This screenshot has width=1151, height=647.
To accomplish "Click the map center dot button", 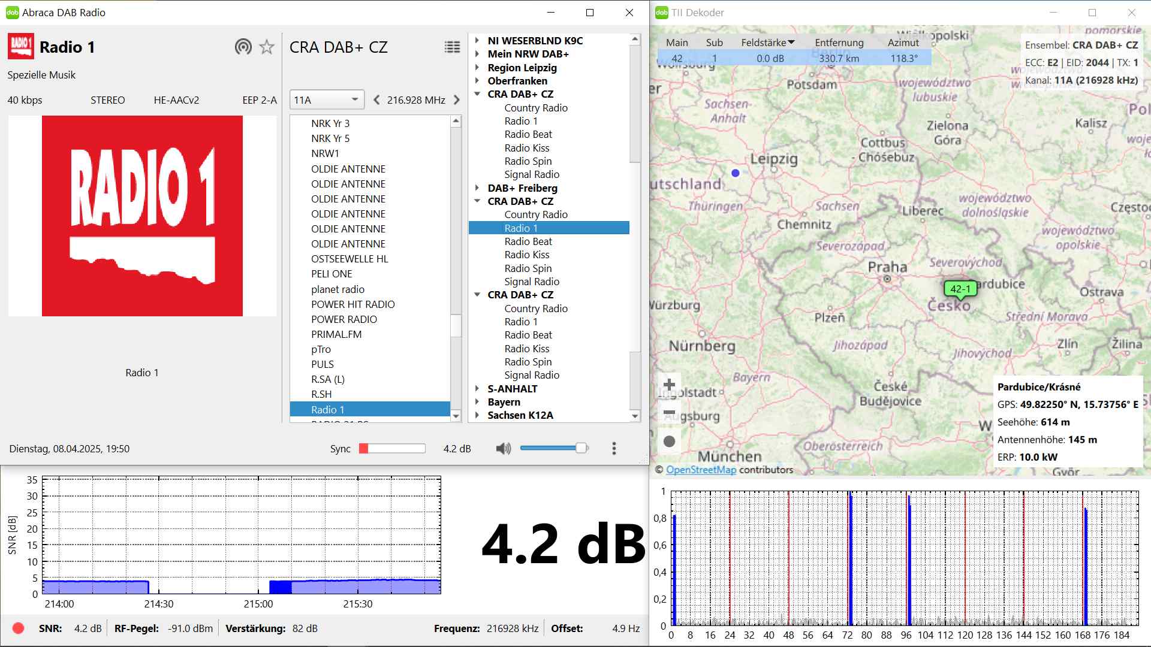I will pyautogui.click(x=669, y=442).
